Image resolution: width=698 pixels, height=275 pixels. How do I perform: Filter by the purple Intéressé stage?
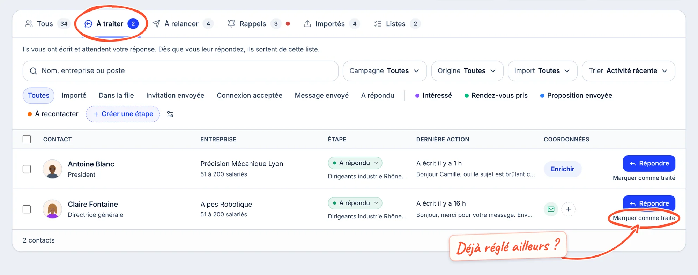click(433, 96)
